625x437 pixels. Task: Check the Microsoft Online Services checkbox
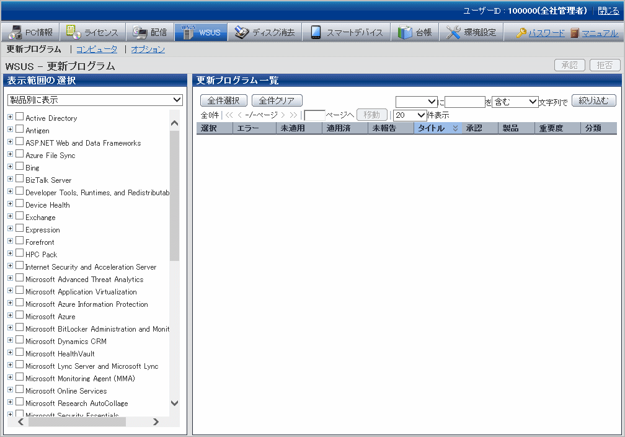click(20, 390)
